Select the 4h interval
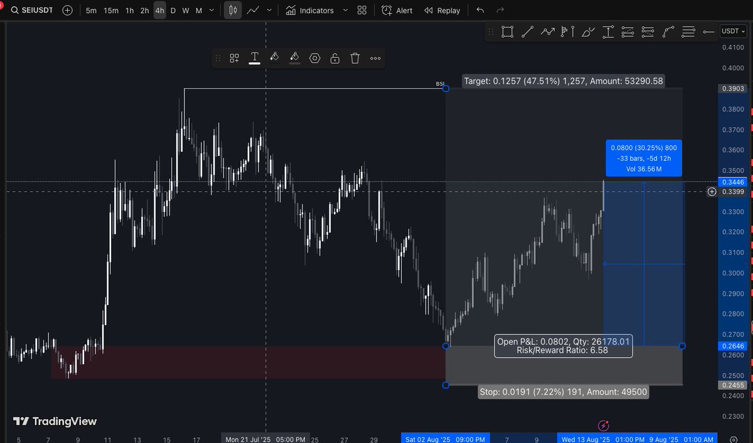Screen dimensions: 753x443 click(160, 11)
